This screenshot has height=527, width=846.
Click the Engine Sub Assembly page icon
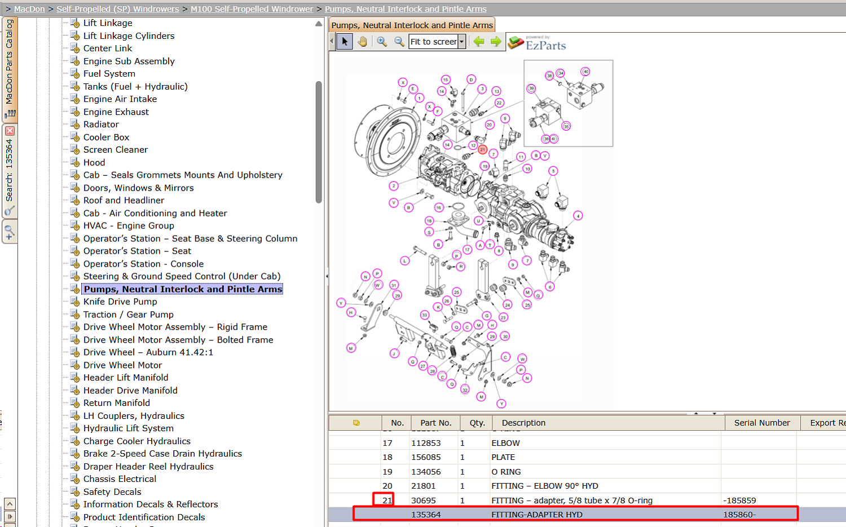click(74, 61)
